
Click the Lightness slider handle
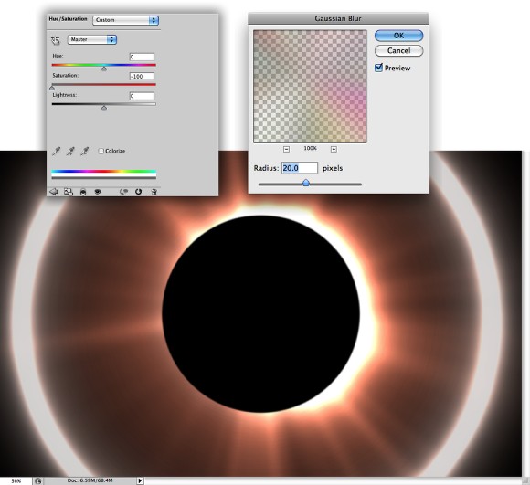104,108
